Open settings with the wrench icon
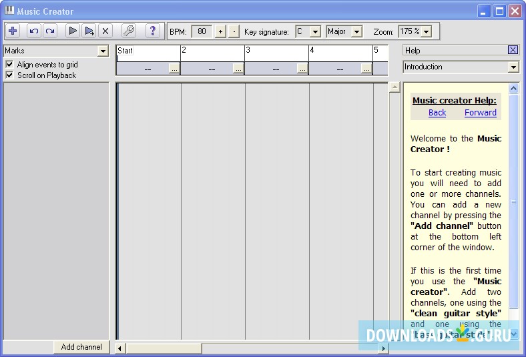 tap(128, 31)
